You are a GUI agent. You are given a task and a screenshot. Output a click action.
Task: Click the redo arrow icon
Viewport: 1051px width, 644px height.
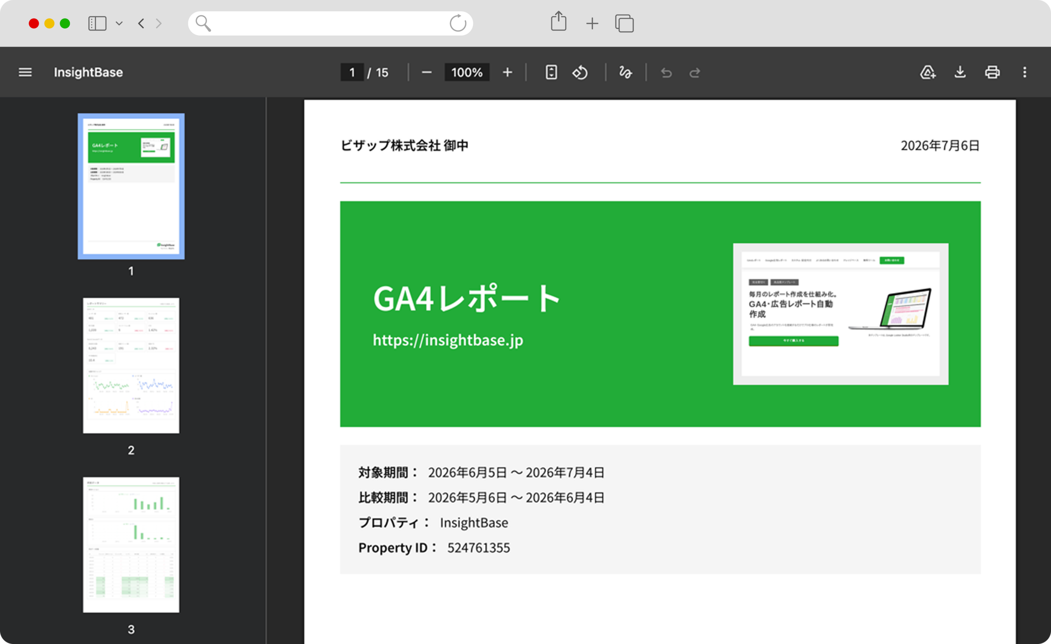coord(695,73)
